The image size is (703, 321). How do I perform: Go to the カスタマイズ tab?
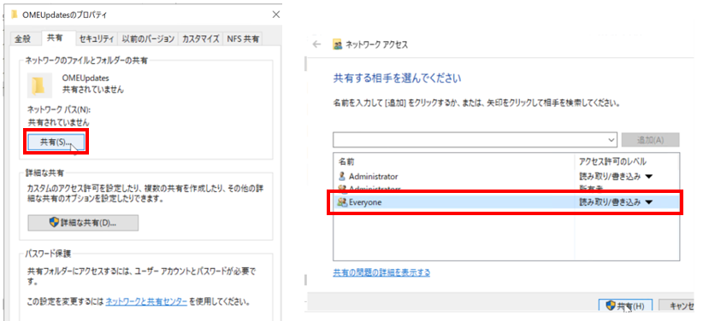(x=200, y=39)
